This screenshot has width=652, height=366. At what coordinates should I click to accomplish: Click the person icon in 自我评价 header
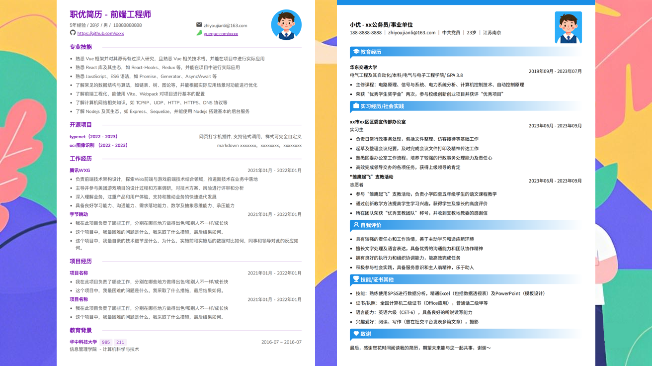(356, 225)
